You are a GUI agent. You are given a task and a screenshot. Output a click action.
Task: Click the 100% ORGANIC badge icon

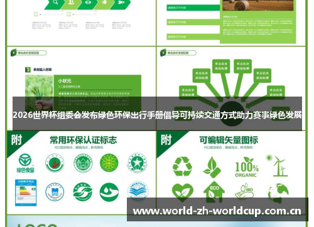pos(247,167)
